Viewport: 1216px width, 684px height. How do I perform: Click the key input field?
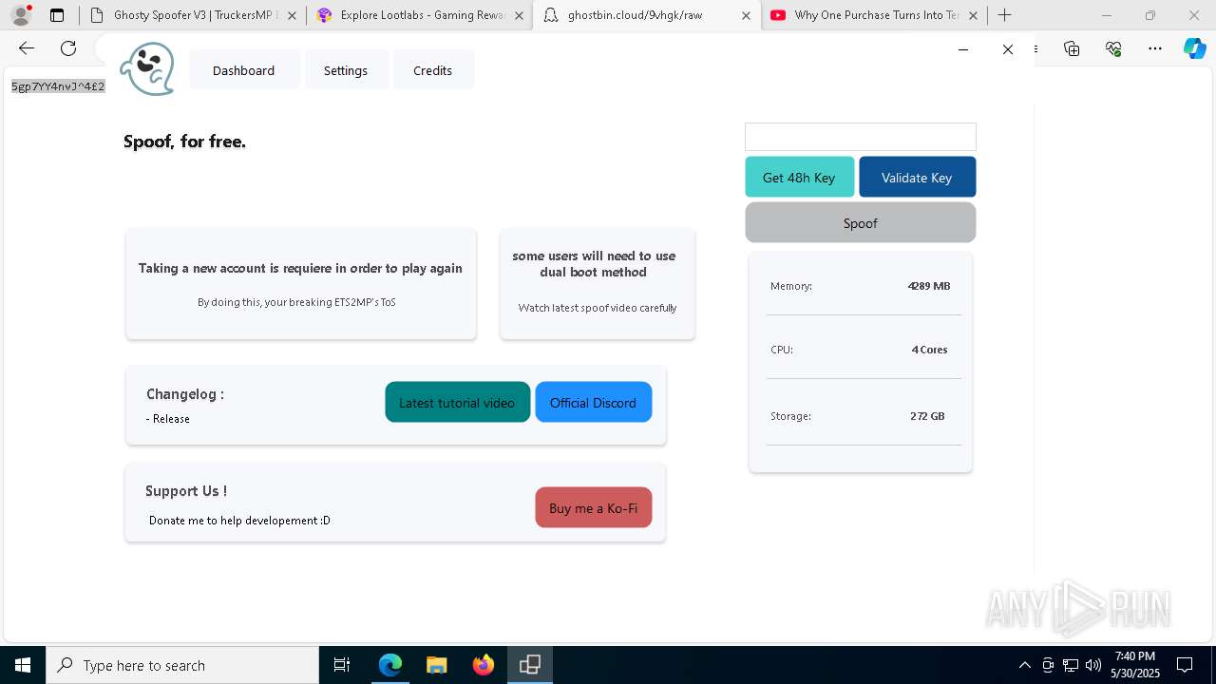861,137
